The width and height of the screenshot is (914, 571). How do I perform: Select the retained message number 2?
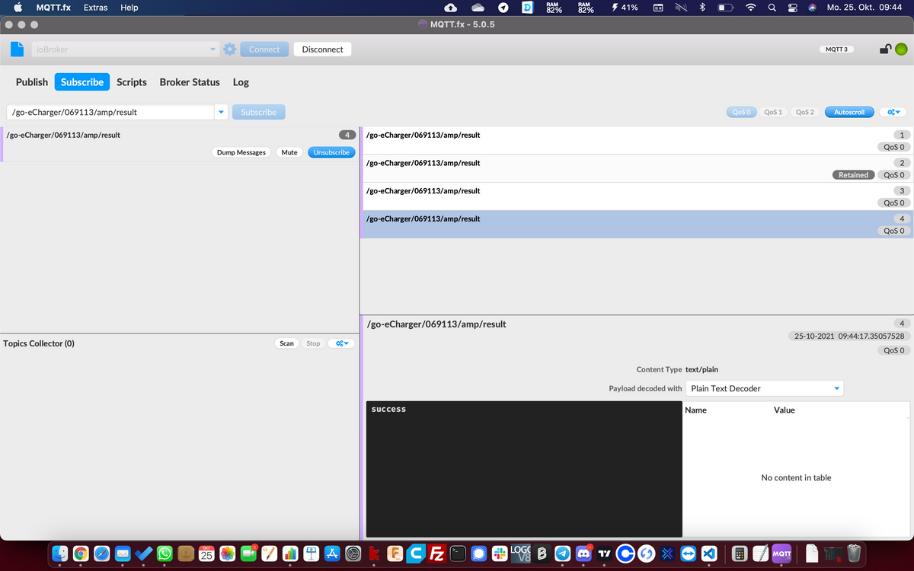tap(636, 168)
